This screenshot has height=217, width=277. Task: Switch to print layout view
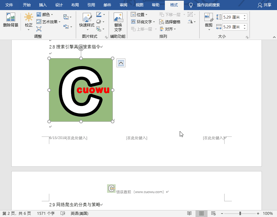202,214
